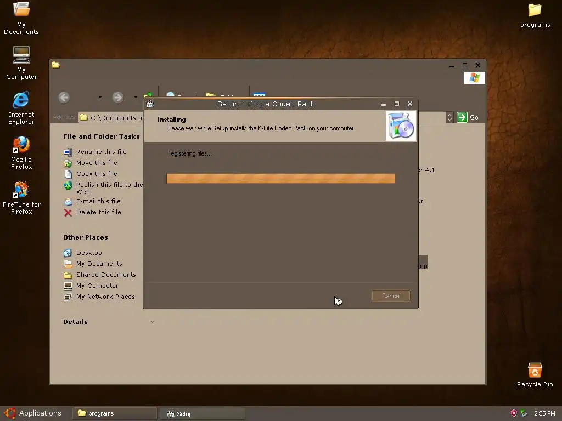Click the Windows flag logo in Explorer
562x421 pixels.
pyautogui.click(x=475, y=78)
